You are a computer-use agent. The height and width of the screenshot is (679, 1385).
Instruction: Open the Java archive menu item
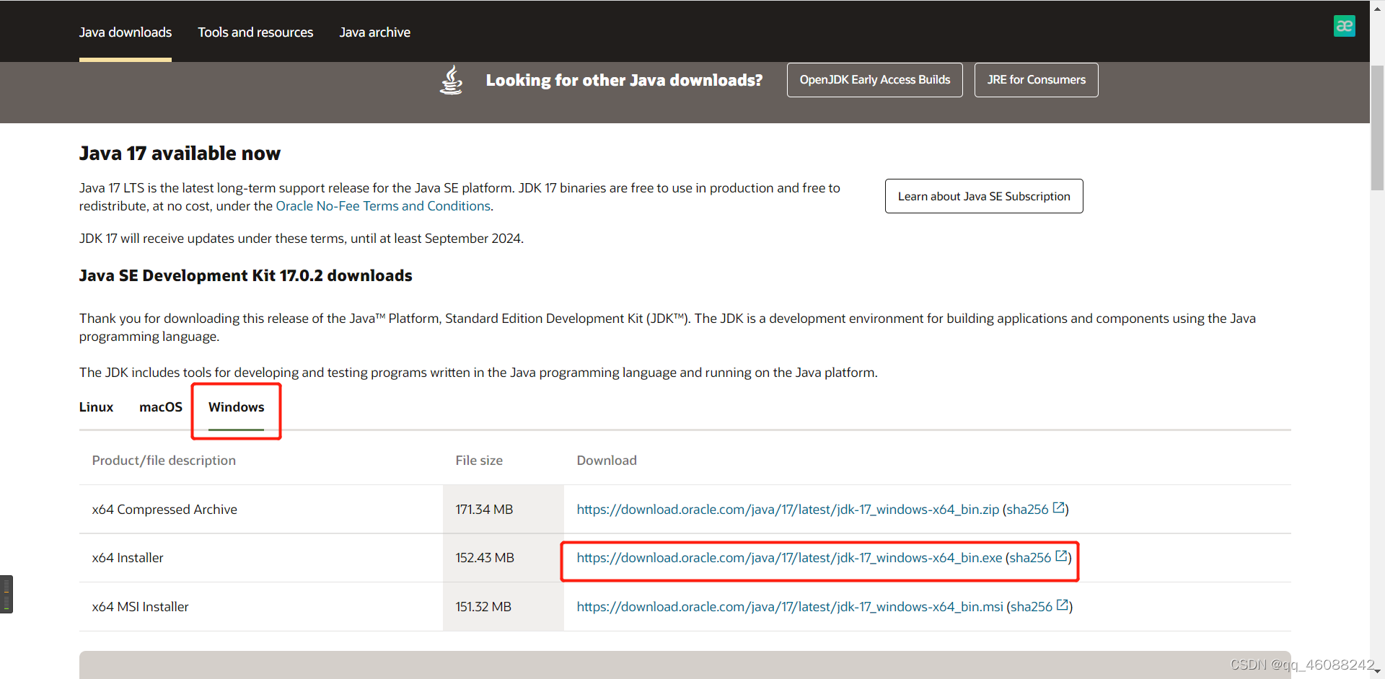coord(375,32)
